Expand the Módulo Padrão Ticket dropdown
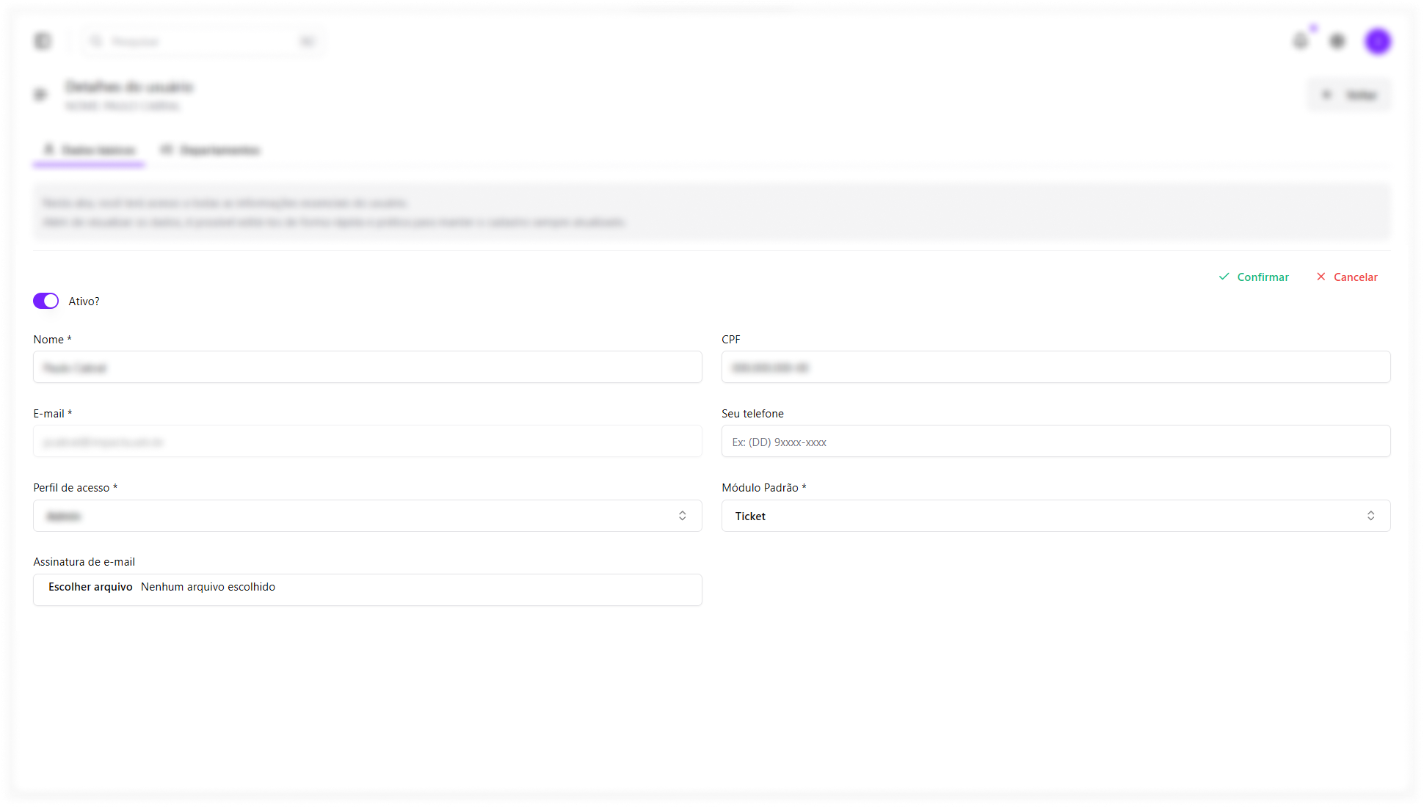The image size is (1424, 807). pyautogui.click(x=1056, y=516)
